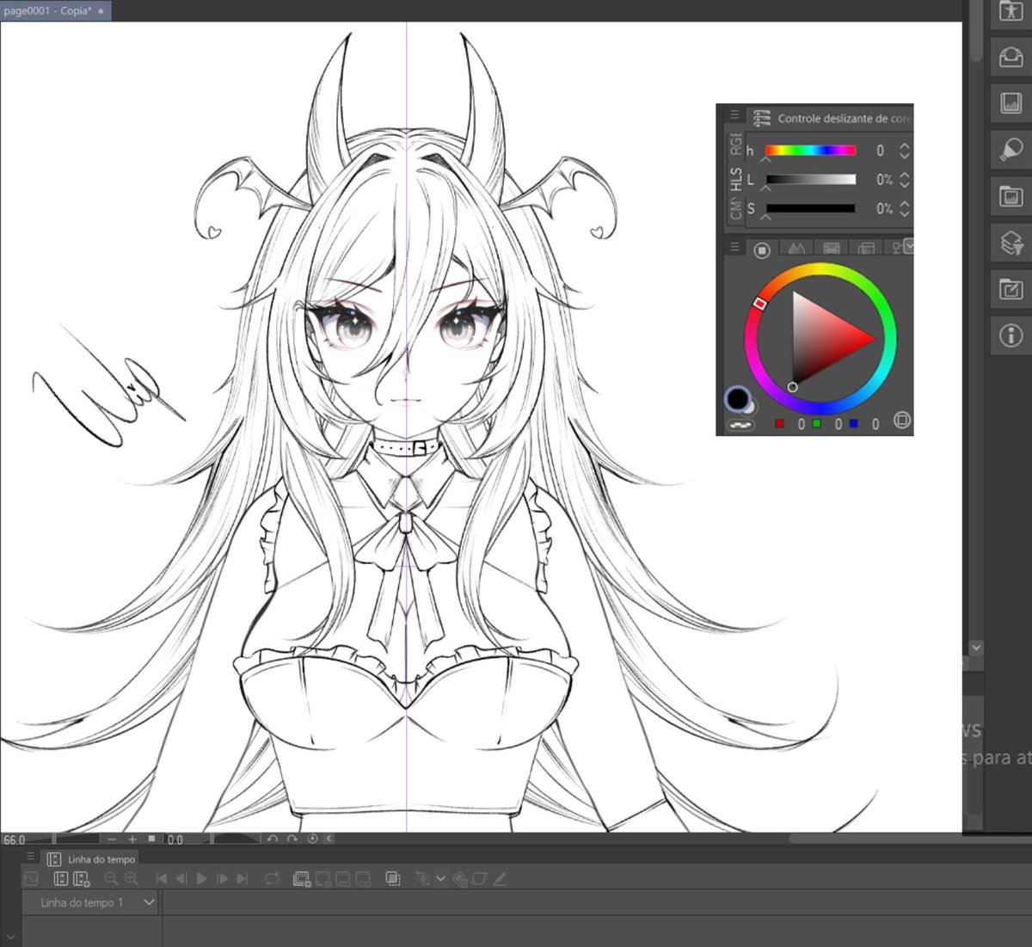Click the light bulb icon in right dock
This screenshot has height=947, width=1032.
(x=1010, y=150)
